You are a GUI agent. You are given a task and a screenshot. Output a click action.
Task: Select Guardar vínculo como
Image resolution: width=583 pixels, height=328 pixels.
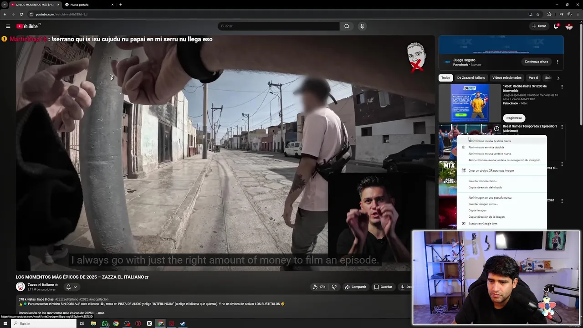(x=501, y=181)
